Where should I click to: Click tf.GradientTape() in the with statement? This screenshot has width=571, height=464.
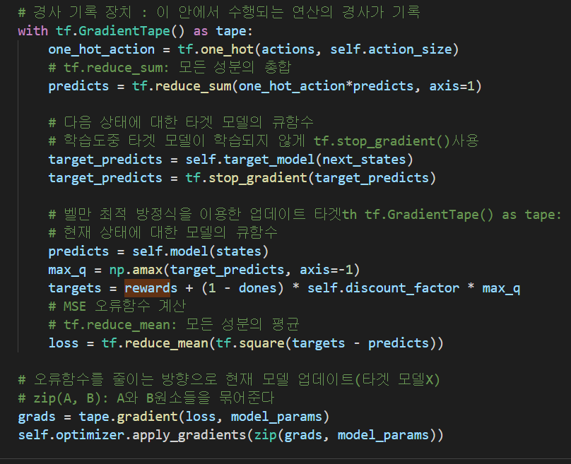(x=120, y=31)
